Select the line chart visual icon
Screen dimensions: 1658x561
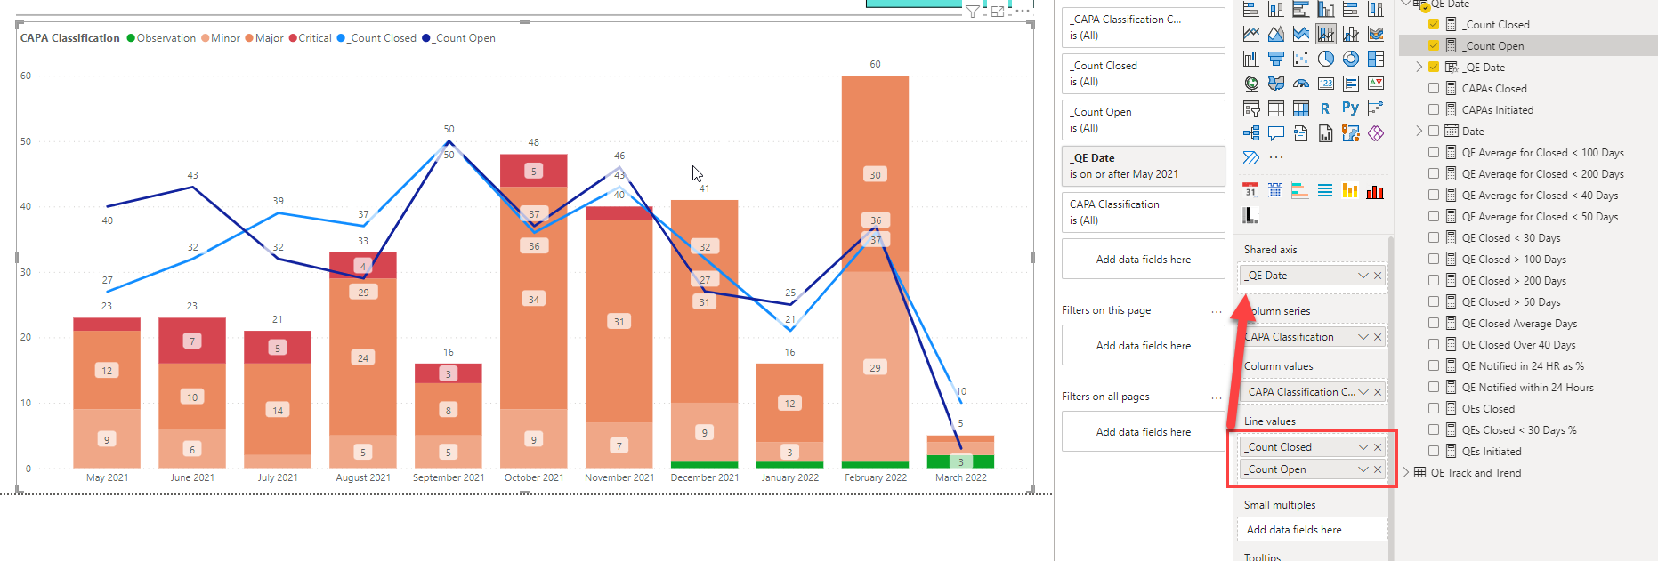pyautogui.click(x=1251, y=34)
